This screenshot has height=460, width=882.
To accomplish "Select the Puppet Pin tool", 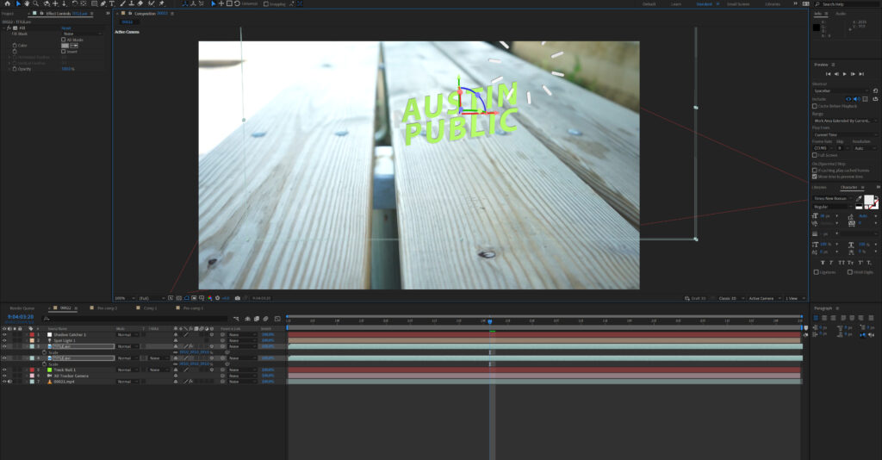I will 161,3.
